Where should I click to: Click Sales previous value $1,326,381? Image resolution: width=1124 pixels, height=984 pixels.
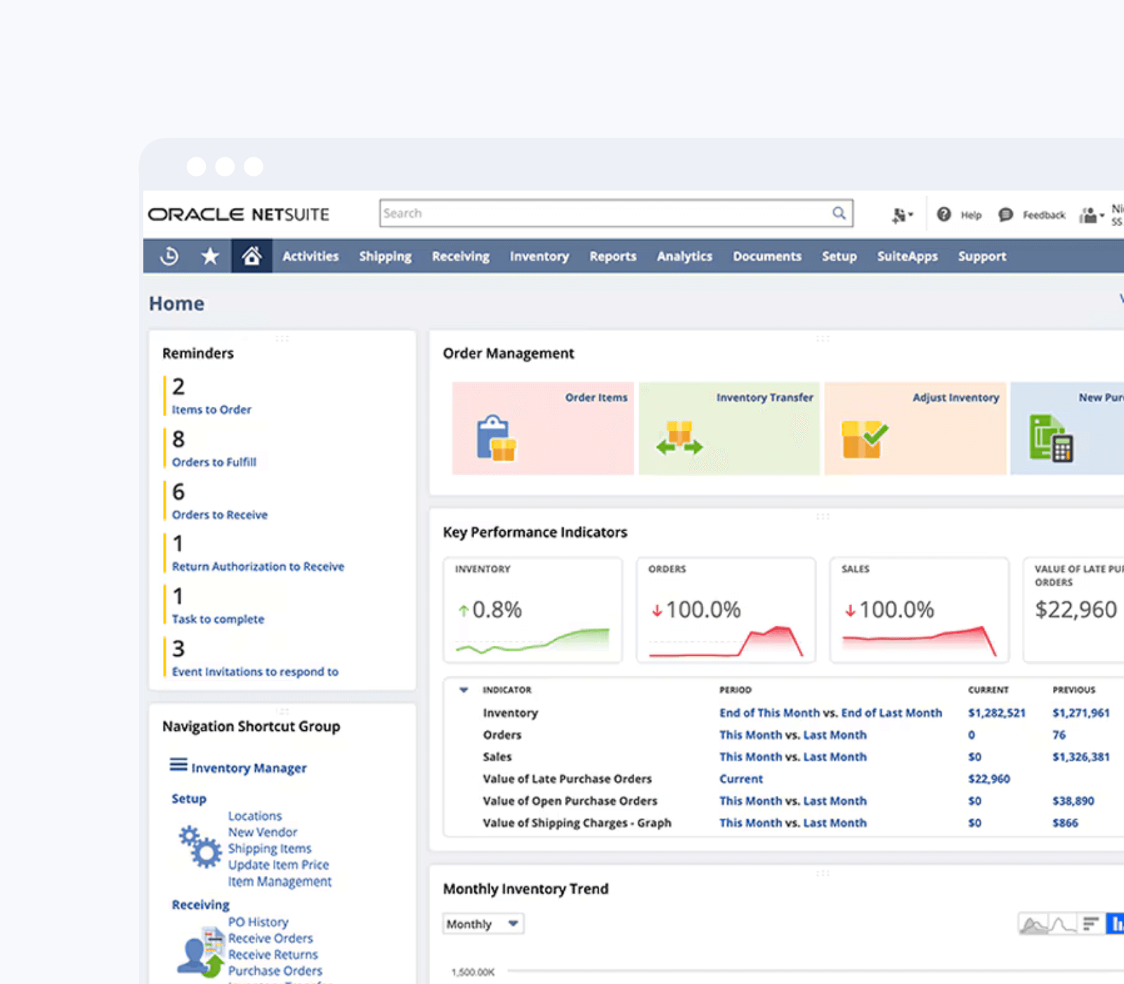point(1081,757)
